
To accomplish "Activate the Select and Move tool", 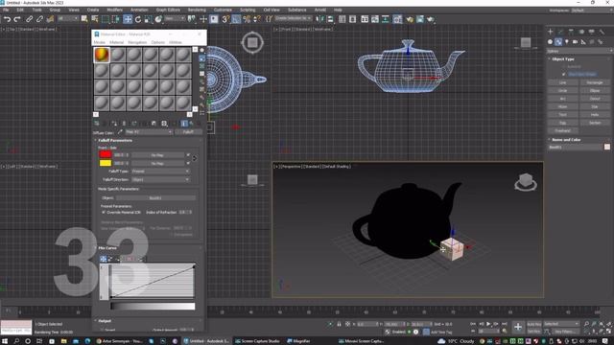I will click(x=128, y=19).
